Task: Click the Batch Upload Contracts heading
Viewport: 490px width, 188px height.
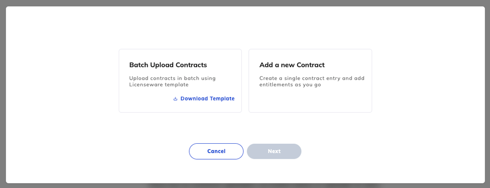Action: point(168,65)
